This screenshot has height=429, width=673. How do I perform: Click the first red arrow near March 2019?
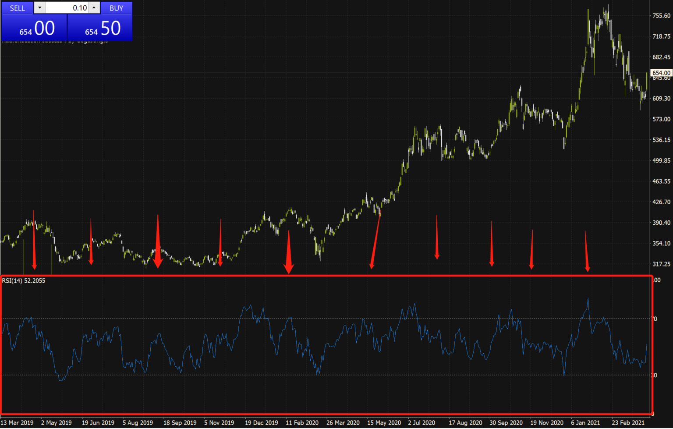34,240
